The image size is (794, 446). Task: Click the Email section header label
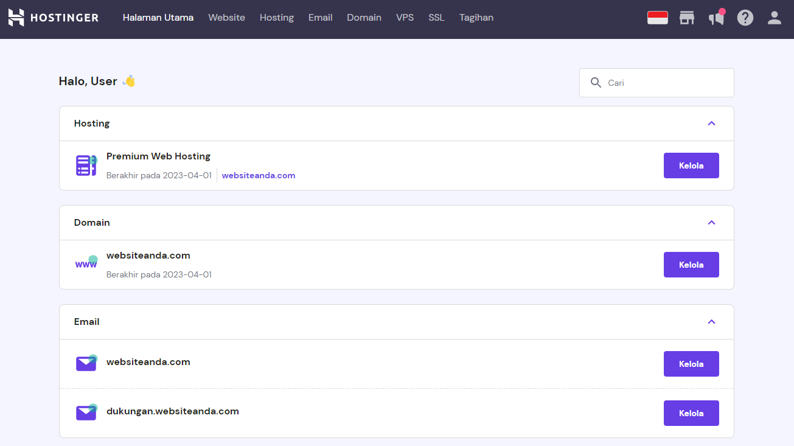(x=87, y=322)
